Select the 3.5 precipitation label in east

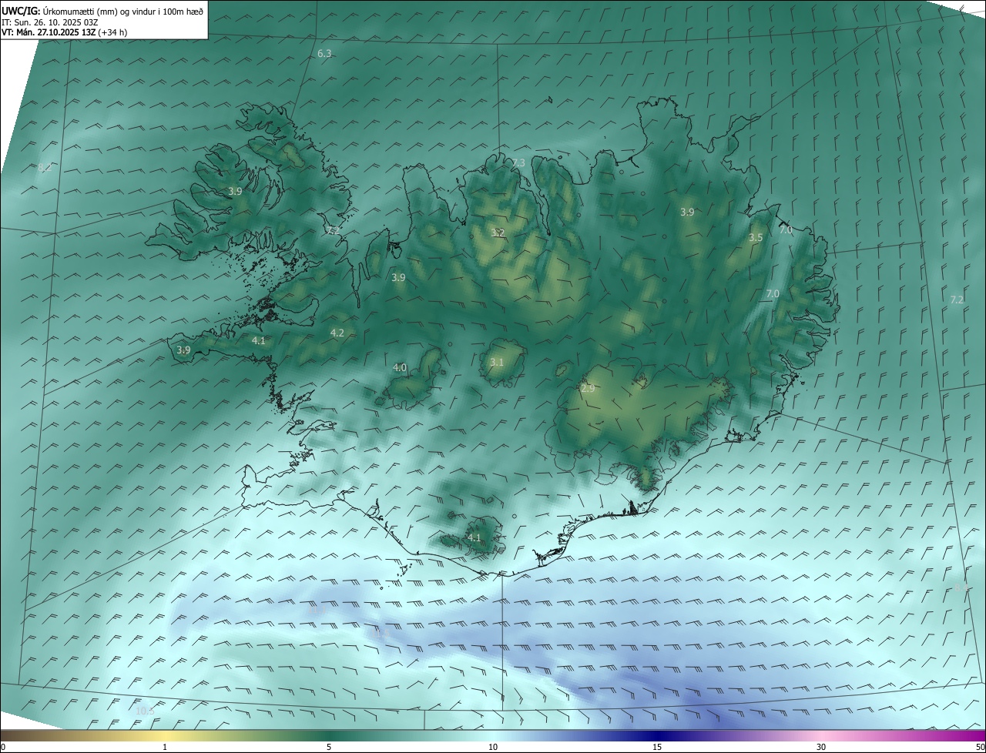(756, 238)
